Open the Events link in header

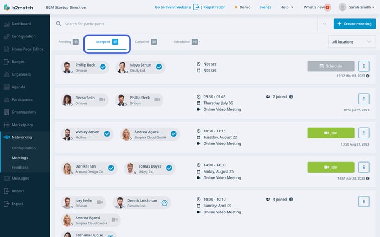tap(265, 7)
